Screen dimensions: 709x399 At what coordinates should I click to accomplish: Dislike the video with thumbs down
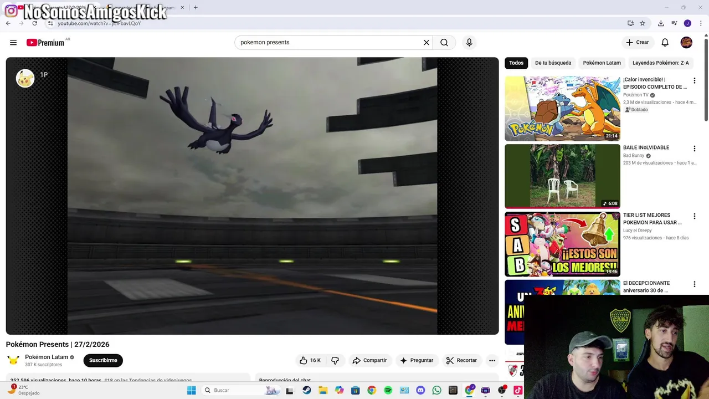(x=335, y=360)
